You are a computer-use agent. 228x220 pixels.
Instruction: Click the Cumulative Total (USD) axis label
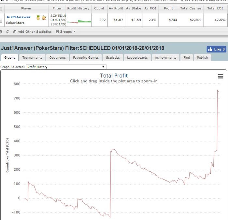(x=7, y=155)
